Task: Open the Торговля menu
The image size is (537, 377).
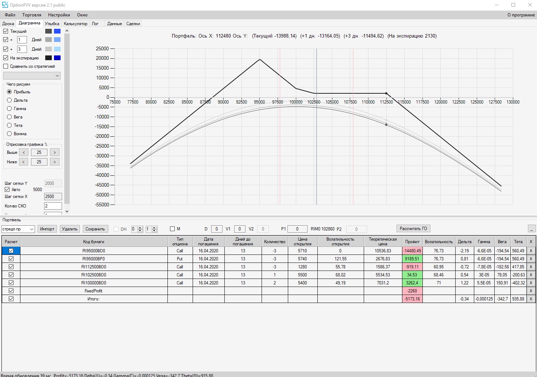Action: pyautogui.click(x=32, y=15)
